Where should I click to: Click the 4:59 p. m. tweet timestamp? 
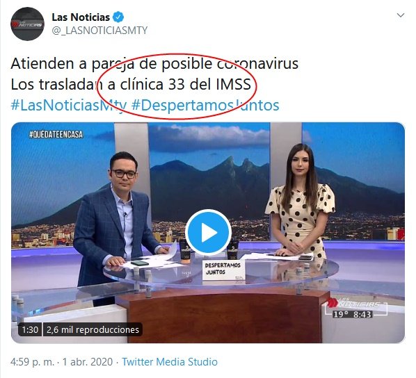(x=32, y=361)
